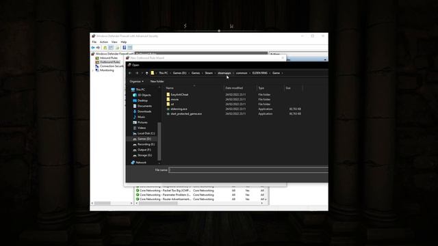Click Steam in the address breadcrumb

tap(209, 73)
